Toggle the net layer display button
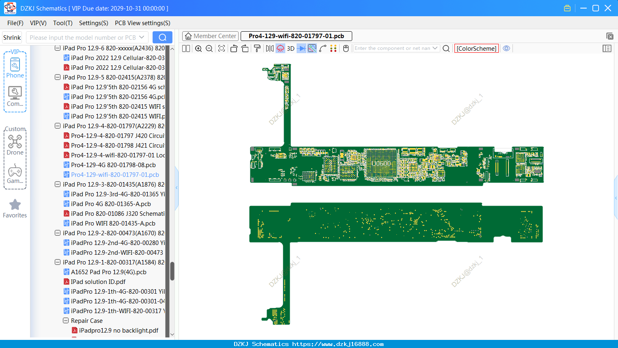 [x=312, y=48]
